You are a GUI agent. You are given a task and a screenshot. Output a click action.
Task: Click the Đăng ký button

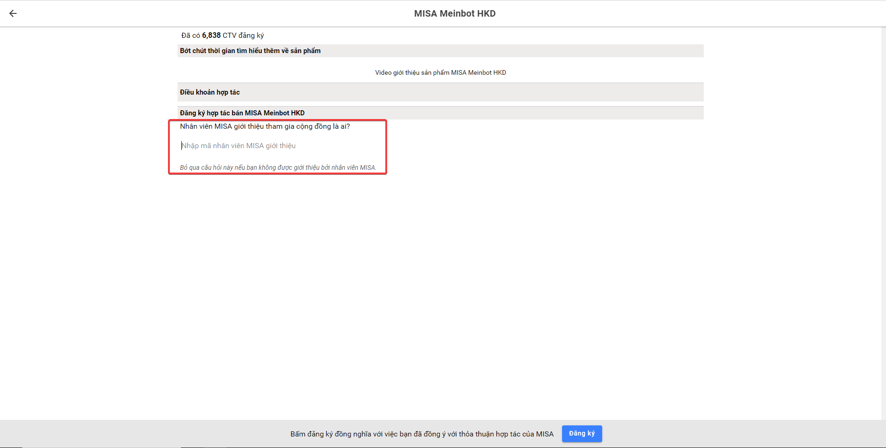tap(582, 434)
